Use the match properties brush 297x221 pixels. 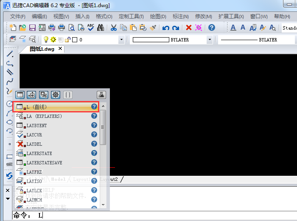(153, 27)
